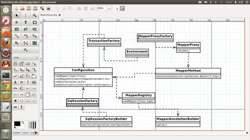The height and width of the screenshot is (140, 250).
Task: Click the SqlSessionFactoryBuilder class title
Action: tap(106, 119)
